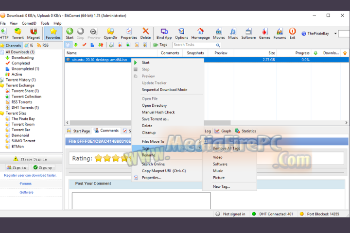Open the Options toolbar icon
This screenshot has height=233, width=350.
[181, 33]
